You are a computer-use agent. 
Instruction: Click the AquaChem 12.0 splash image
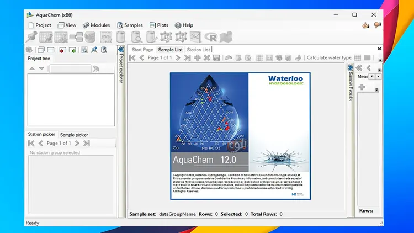click(x=240, y=136)
